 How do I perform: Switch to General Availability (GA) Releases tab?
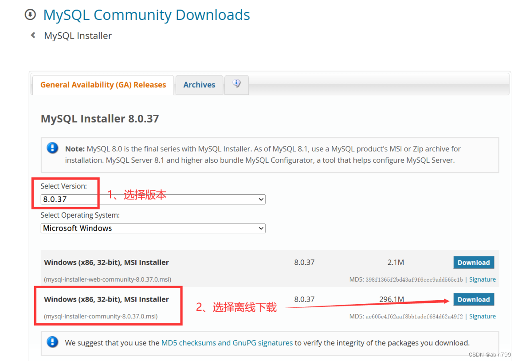pyautogui.click(x=103, y=85)
